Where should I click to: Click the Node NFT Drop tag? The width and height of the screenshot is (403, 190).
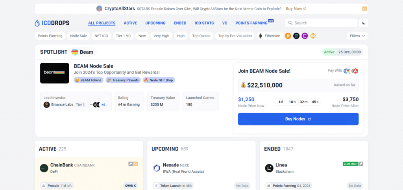[x=159, y=80]
